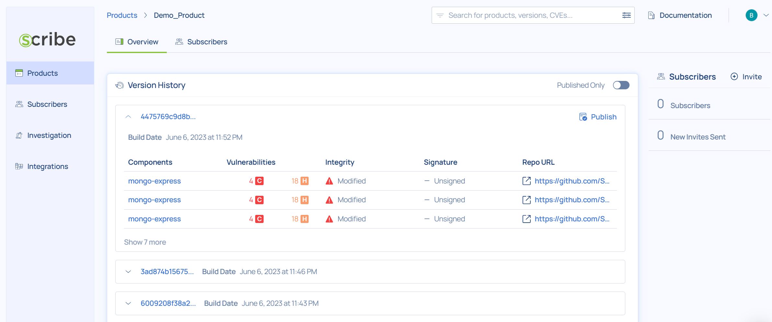
Task: Click the search products input field
Action: pos(533,15)
